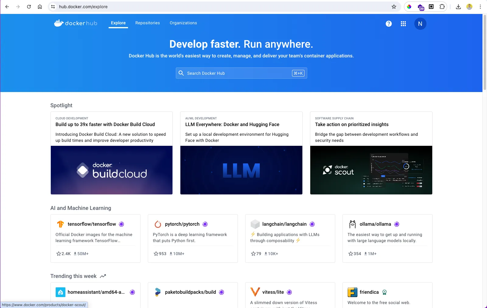
Task: Open the browser downloads icon
Action: 458,7
